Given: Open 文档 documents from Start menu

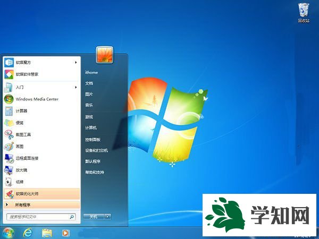Looking at the screenshot, I should click(89, 83).
